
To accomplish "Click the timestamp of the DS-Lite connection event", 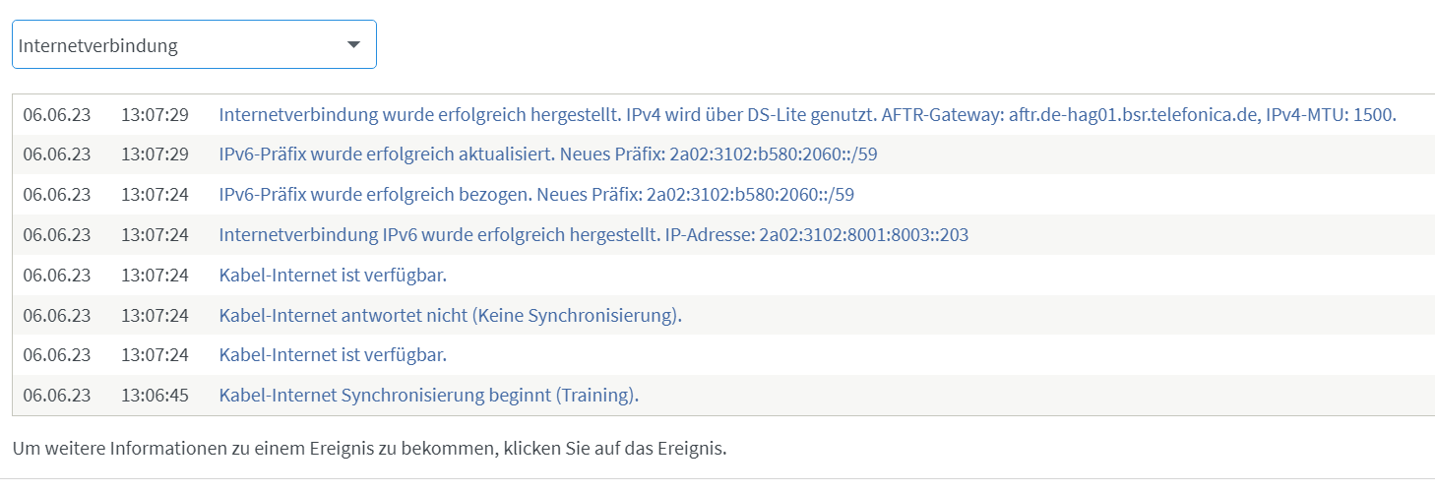I will 155,115.
